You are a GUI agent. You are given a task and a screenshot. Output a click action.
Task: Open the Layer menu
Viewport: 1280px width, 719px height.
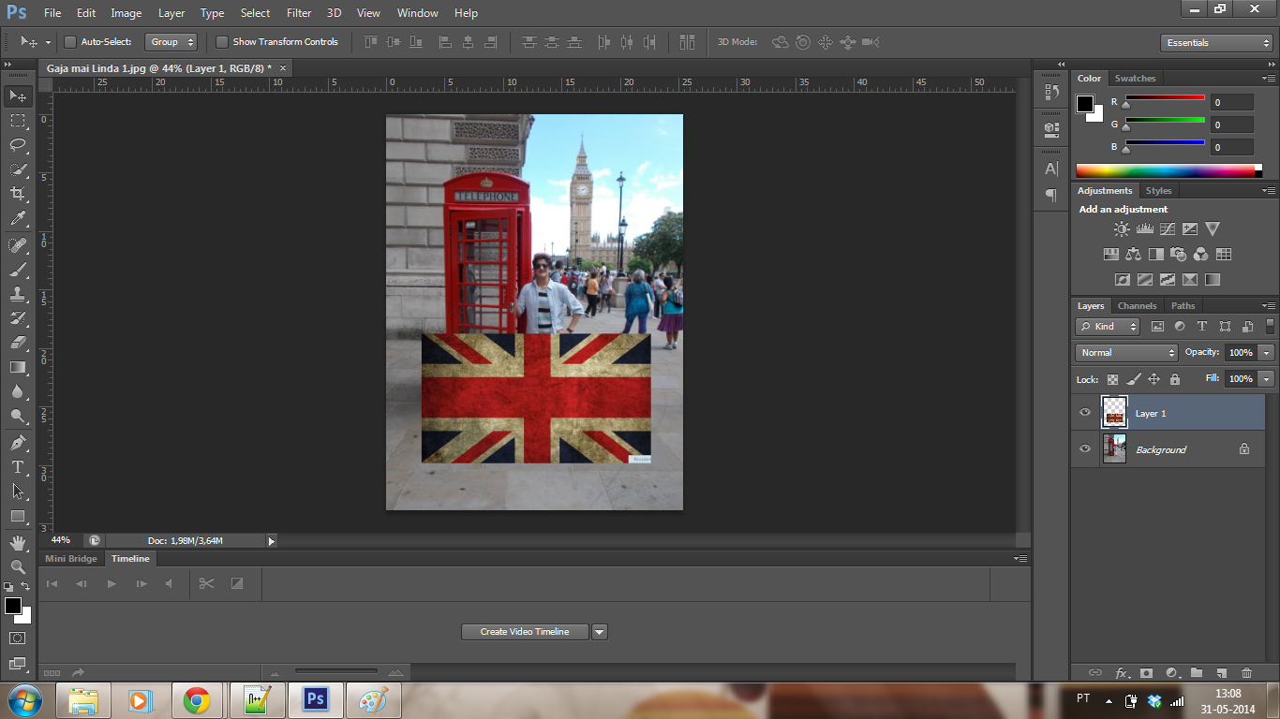pyautogui.click(x=171, y=13)
